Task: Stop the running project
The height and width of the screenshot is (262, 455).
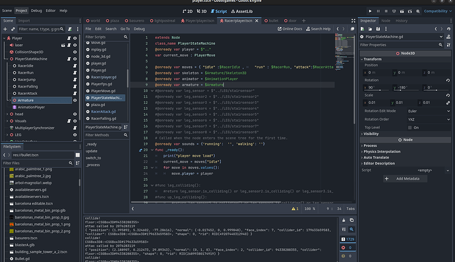Action: (x=386, y=11)
